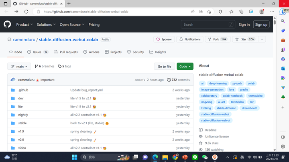Switch to the Security tab
289x162 pixels.
136,52
